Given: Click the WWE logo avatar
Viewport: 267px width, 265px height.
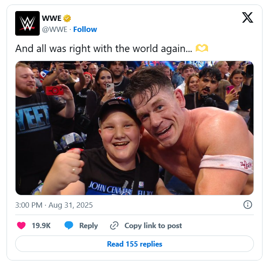Looking at the screenshot, I should pos(27,23).
